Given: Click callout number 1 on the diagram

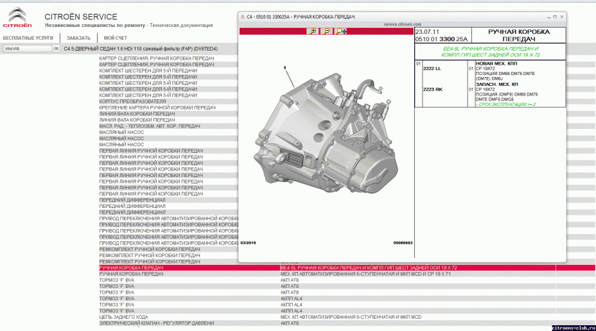Looking at the screenshot, I should pos(285,68).
